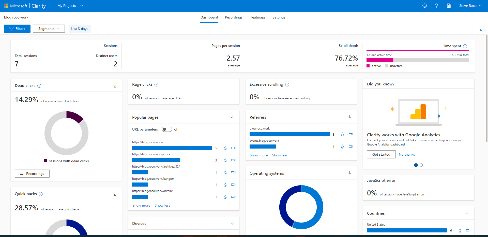
Task: Open the Steve Roco account menu
Action: pos(470,6)
